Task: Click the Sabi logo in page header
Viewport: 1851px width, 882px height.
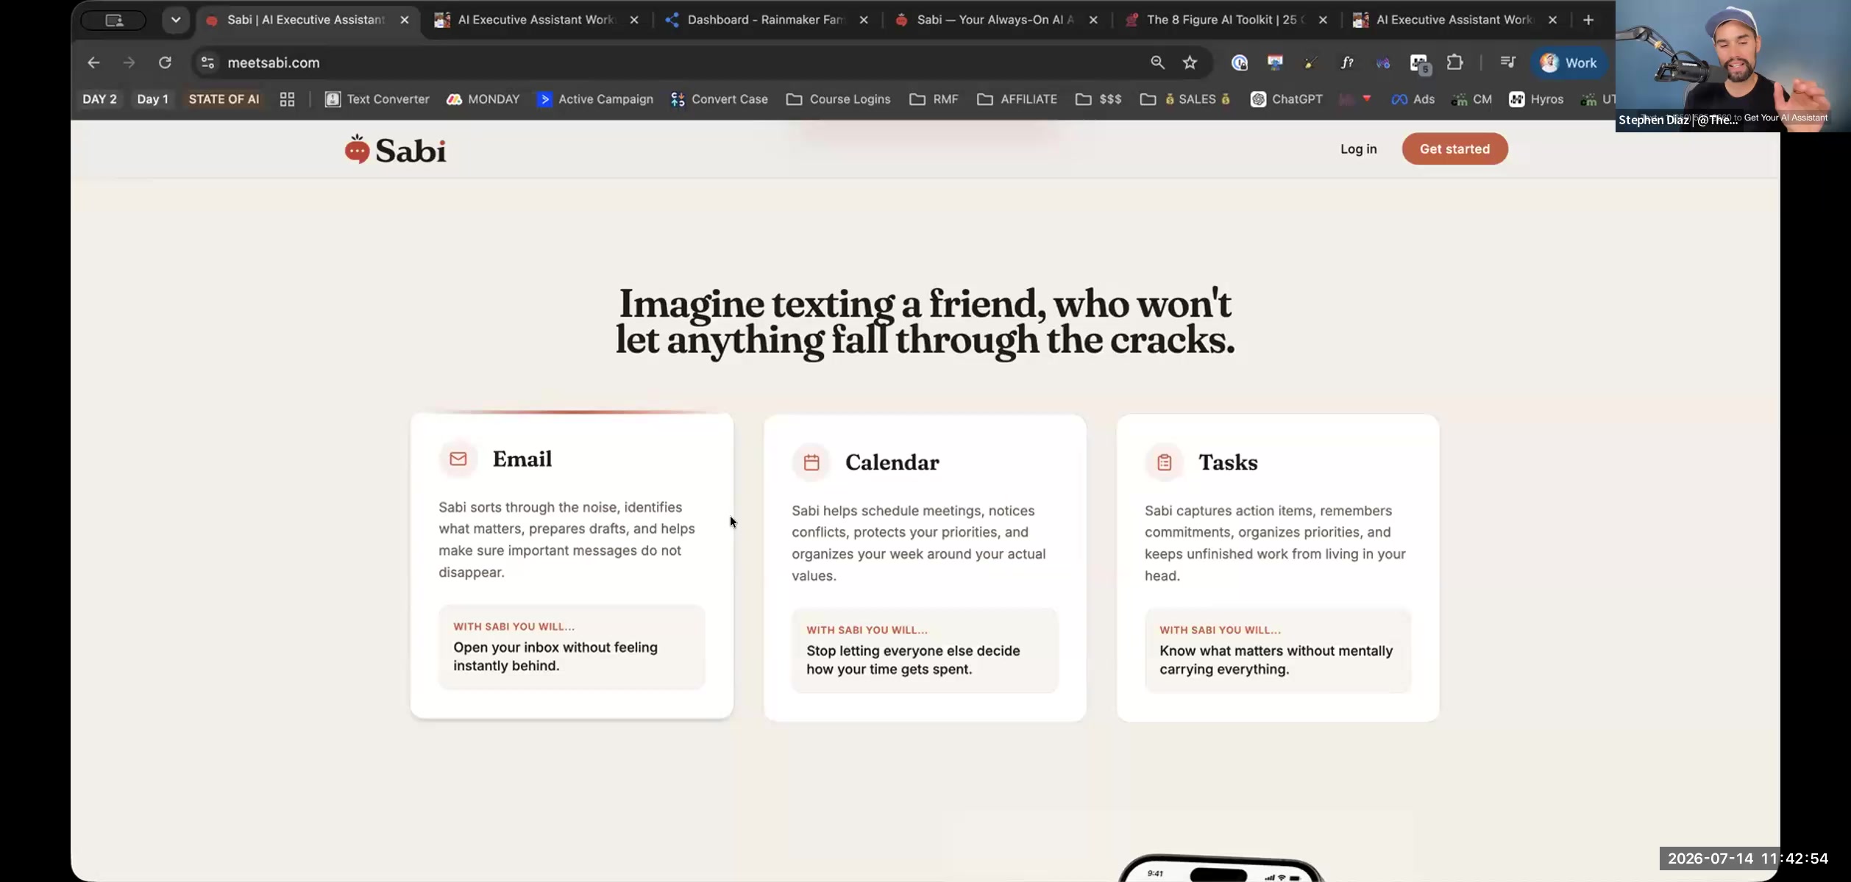Action: coord(395,149)
